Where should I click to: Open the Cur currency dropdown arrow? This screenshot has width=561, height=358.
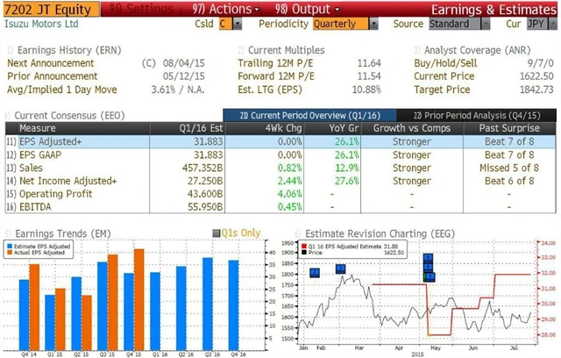[x=553, y=24]
